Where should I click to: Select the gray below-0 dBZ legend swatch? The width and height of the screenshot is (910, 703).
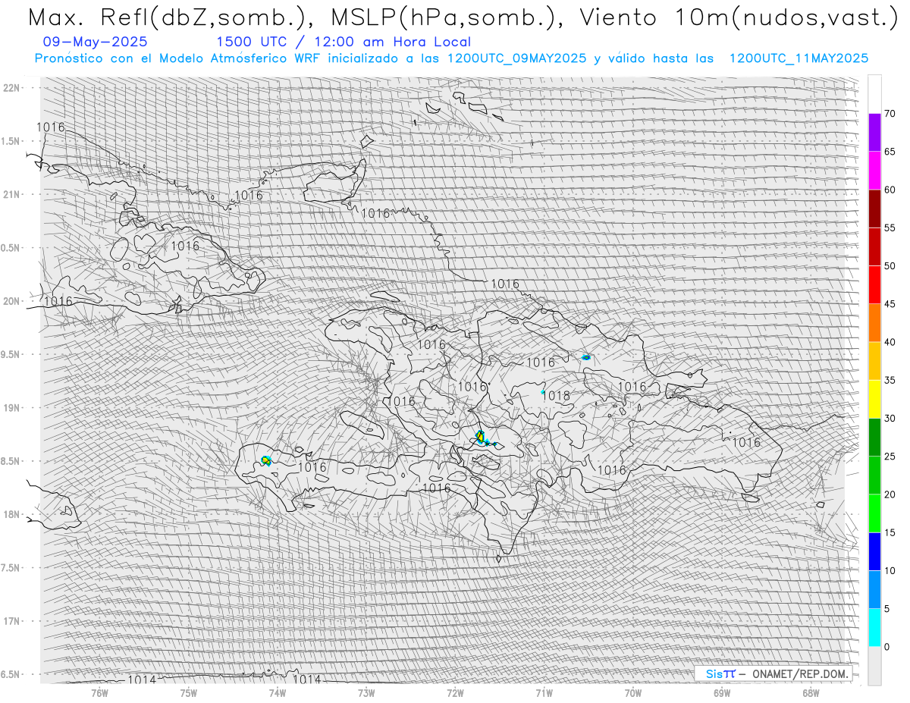click(x=874, y=666)
